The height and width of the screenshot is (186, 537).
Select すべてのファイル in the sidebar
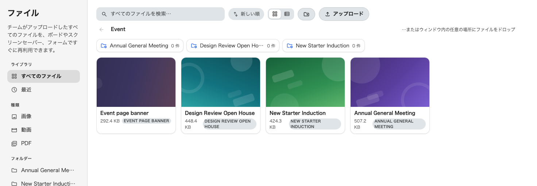pyautogui.click(x=43, y=76)
